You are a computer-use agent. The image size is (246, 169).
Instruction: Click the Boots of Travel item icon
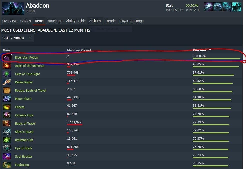click(x=7, y=123)
